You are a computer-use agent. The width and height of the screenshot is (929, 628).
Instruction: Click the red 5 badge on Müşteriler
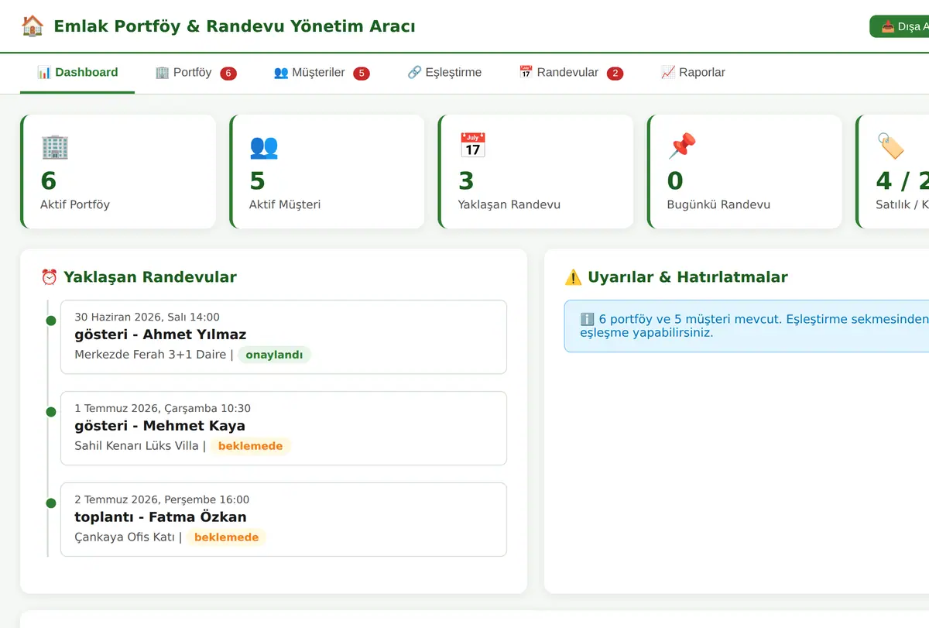coord(362,74)
